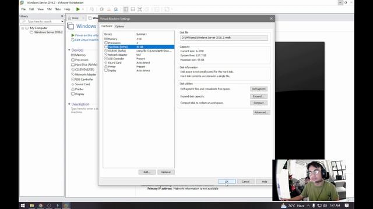Click the Memory icon in VM summary
This screenshot has height=209, width=373.
73,55
